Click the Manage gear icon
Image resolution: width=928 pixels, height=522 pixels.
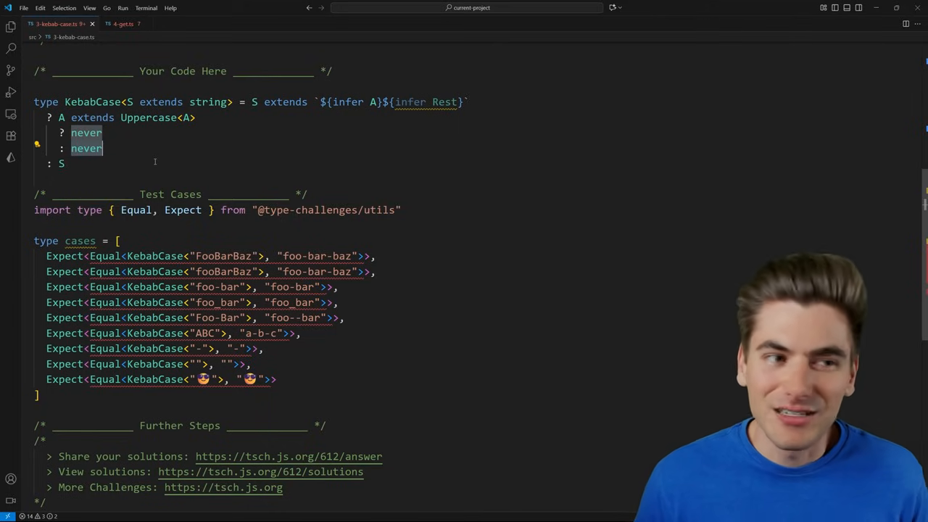[x=11, y=500]
